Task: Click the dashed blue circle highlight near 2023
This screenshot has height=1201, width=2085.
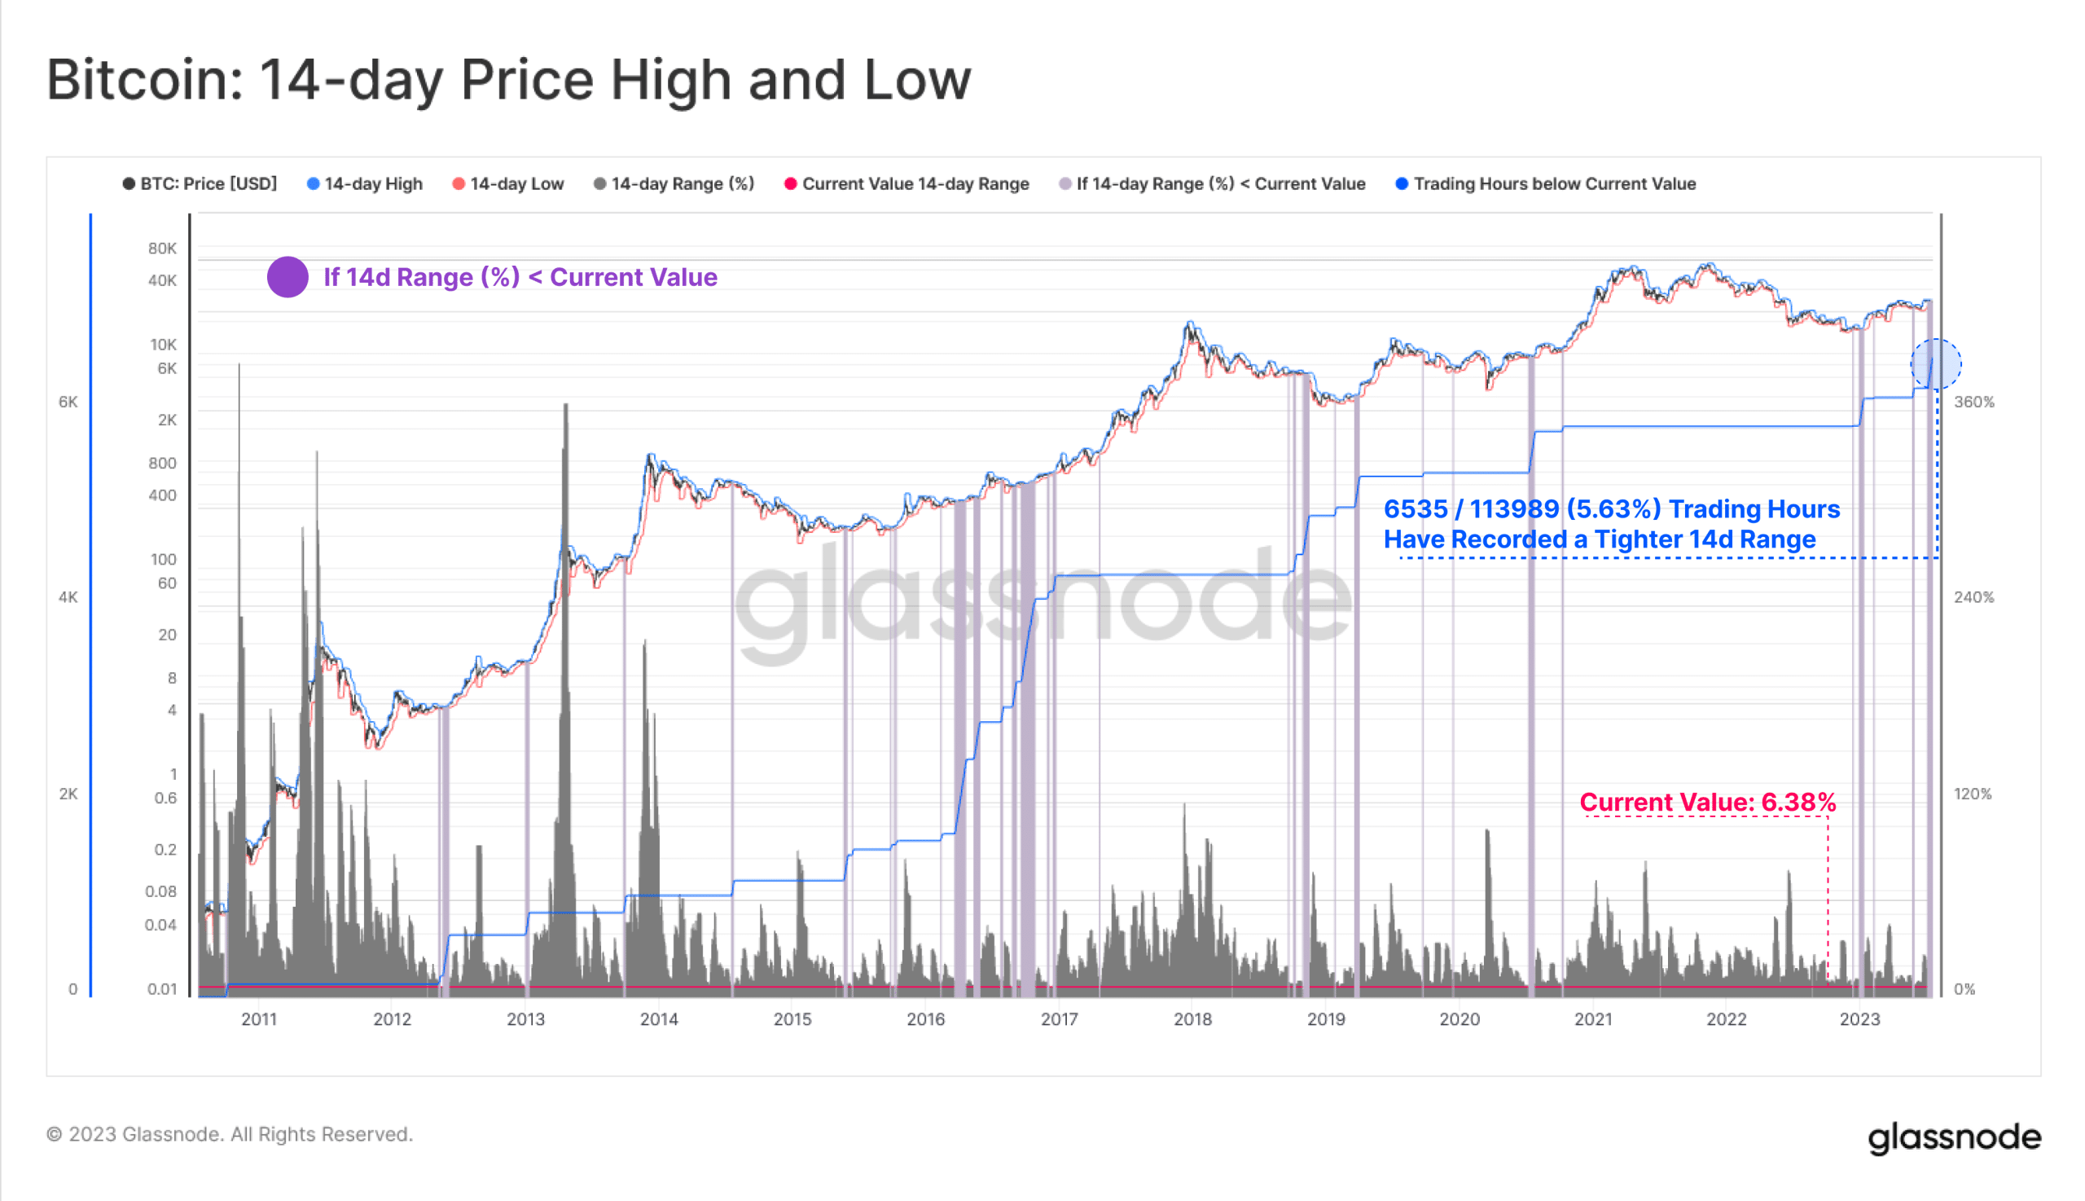Action: click(1936, 363)
